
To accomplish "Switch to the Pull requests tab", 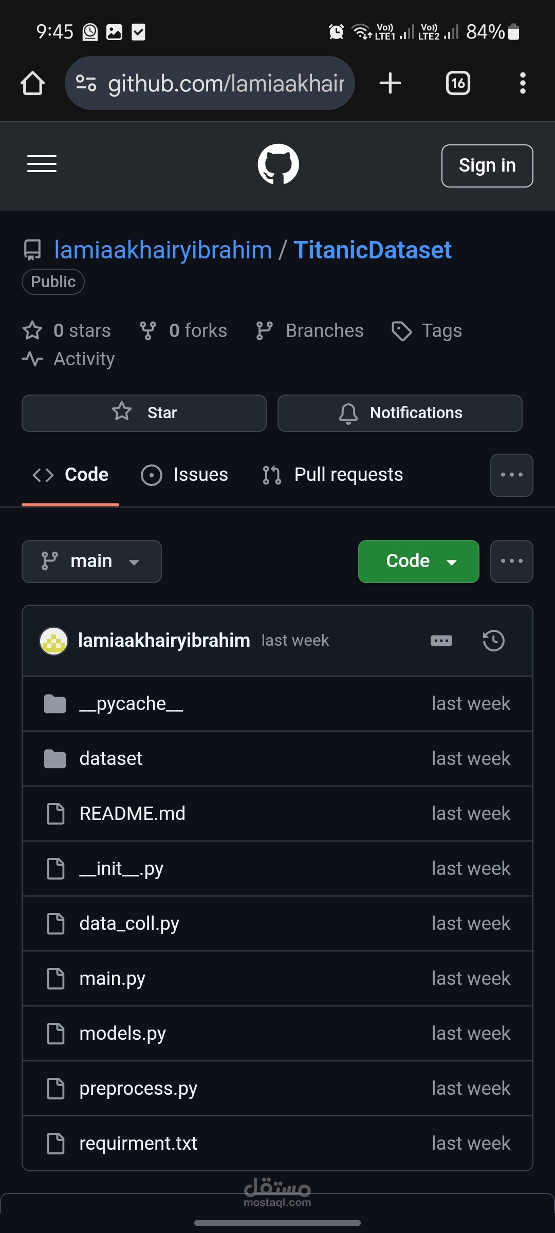I will [333, 475].
